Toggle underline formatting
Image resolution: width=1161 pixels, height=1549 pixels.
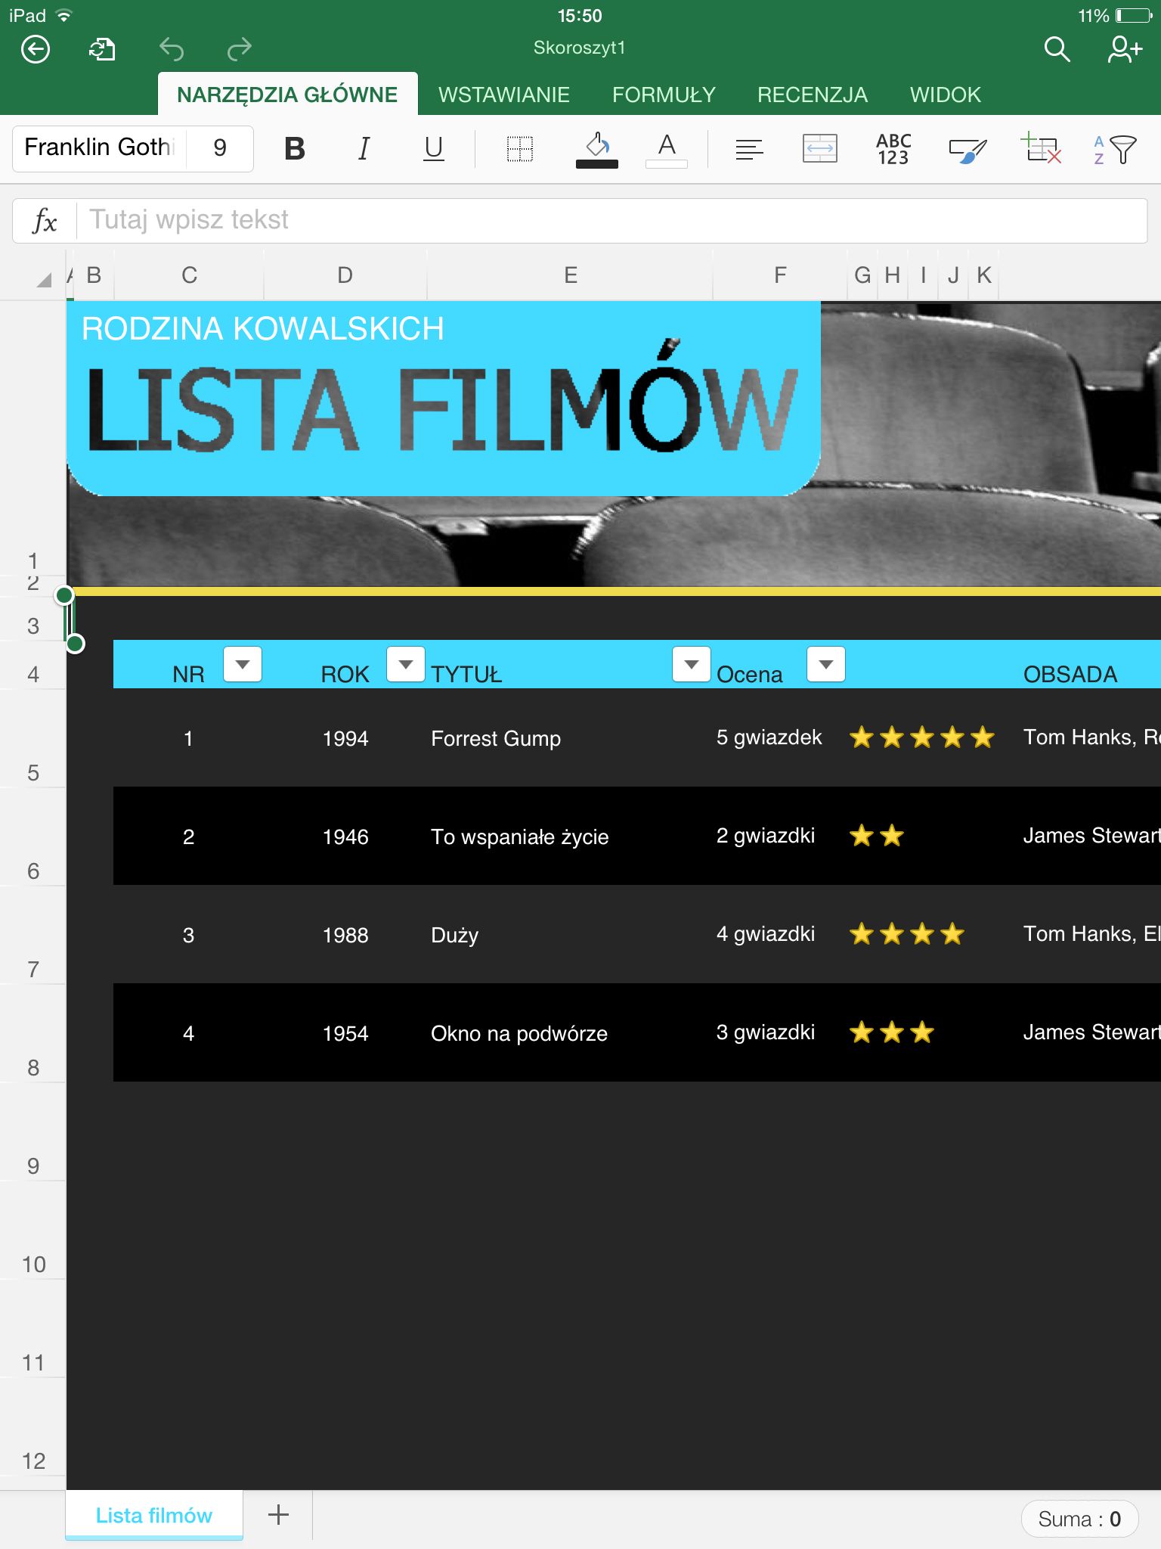[x=433, y=148]
